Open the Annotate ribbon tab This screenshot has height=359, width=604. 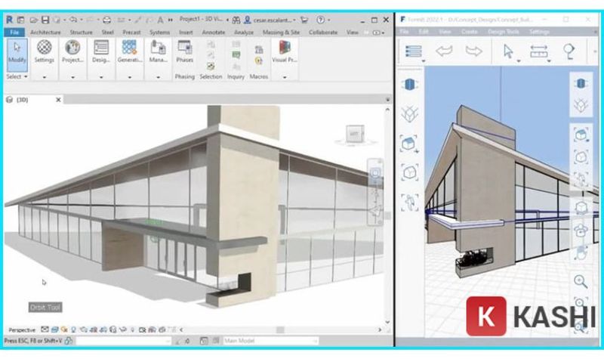point(214,32)
